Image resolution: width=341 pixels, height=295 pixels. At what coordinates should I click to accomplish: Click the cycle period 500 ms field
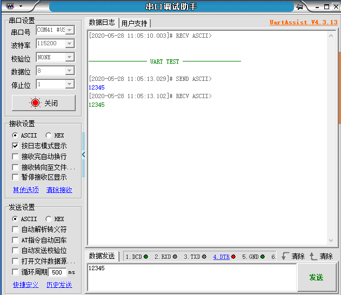[x=57, y=272]
